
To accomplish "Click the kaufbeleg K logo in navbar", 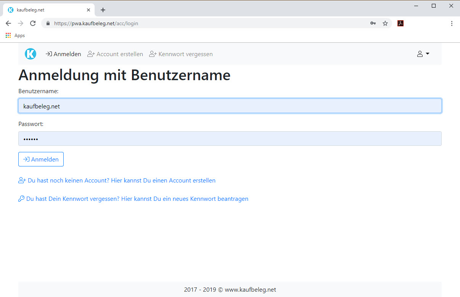I will pyautogui.click(x=31, y=54).
